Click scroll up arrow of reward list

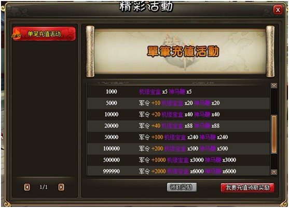click(x=274, y=85)
